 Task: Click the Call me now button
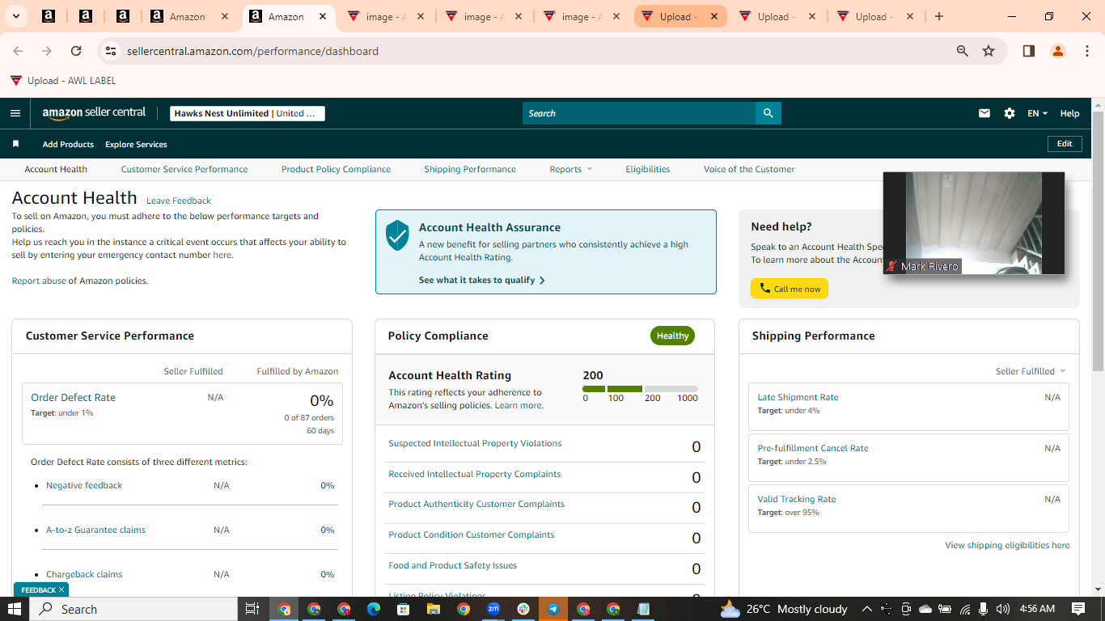pyautogui.click(x=790, y=289)
